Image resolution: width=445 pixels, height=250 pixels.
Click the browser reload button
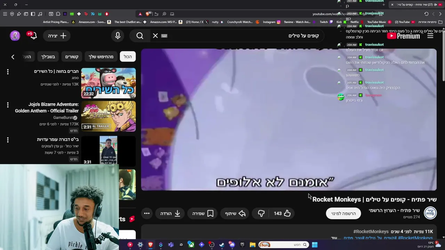pyautogui.click(x=426, y=14)
